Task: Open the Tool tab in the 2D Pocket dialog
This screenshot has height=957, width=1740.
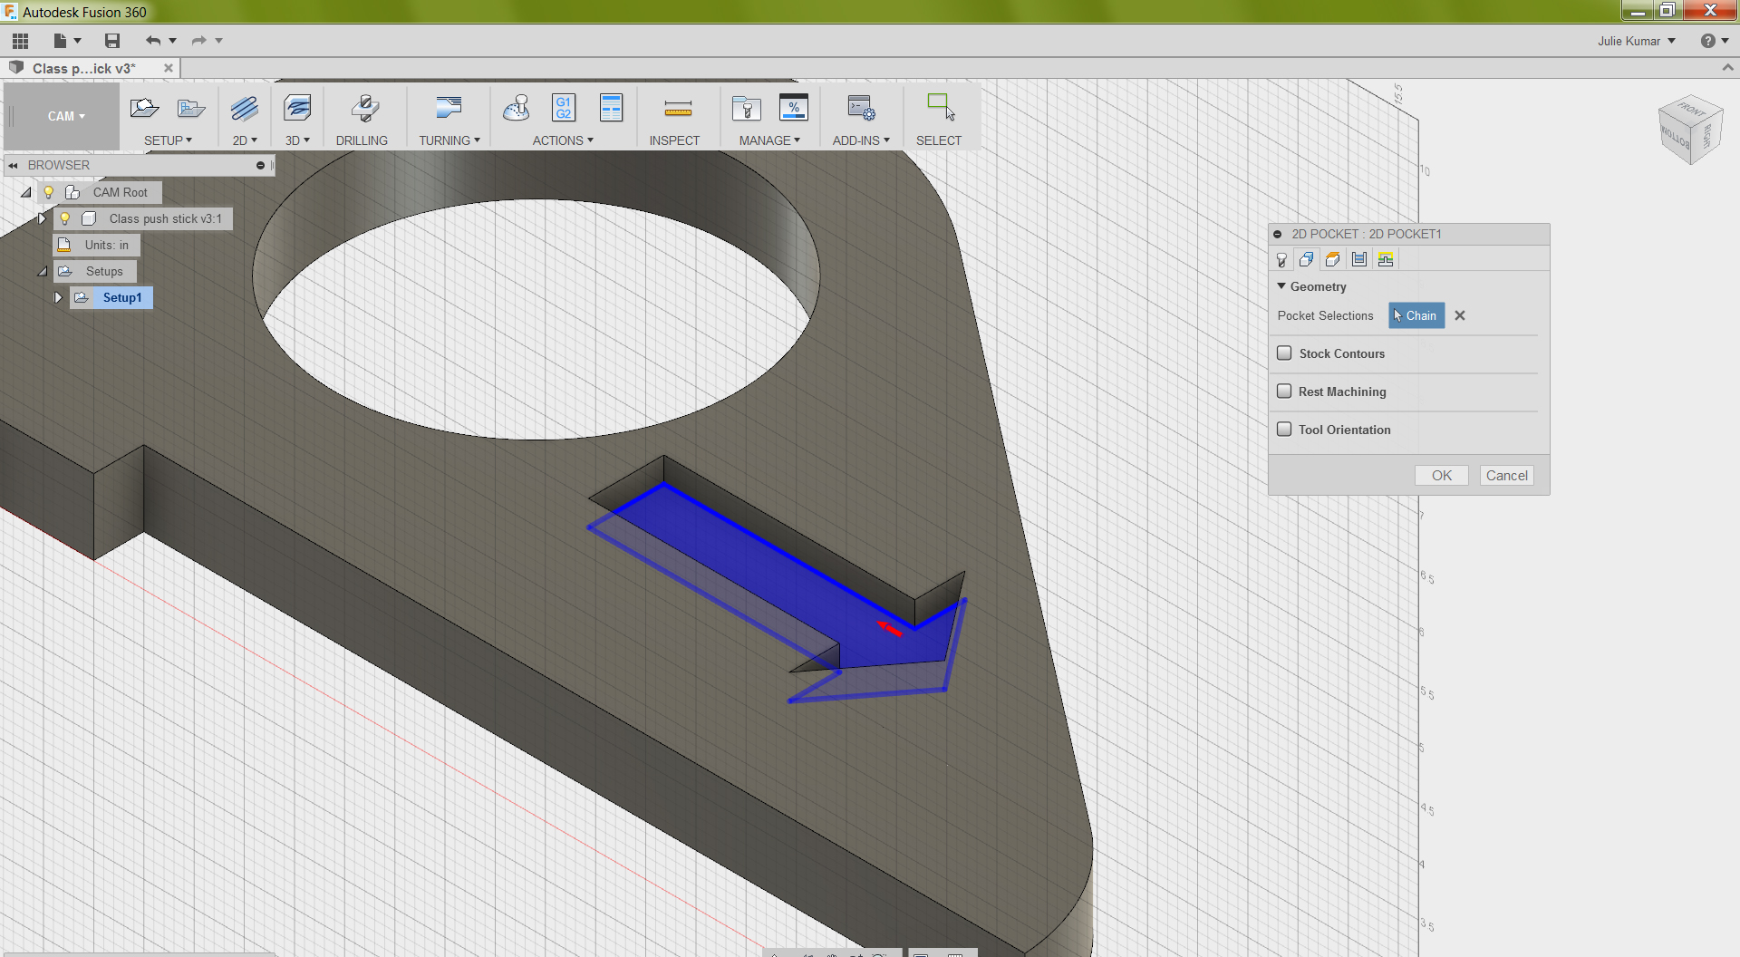Action: coord(1281,259)
